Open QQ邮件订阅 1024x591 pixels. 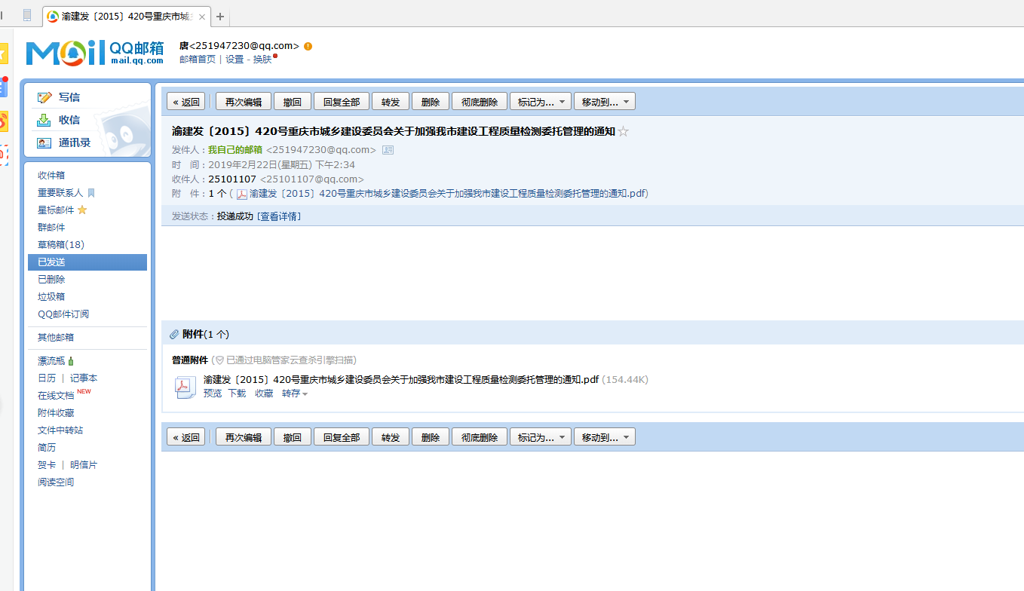[63, 314]
